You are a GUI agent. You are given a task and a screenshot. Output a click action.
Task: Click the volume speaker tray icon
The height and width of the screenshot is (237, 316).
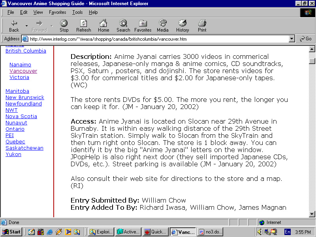point(260,232)
